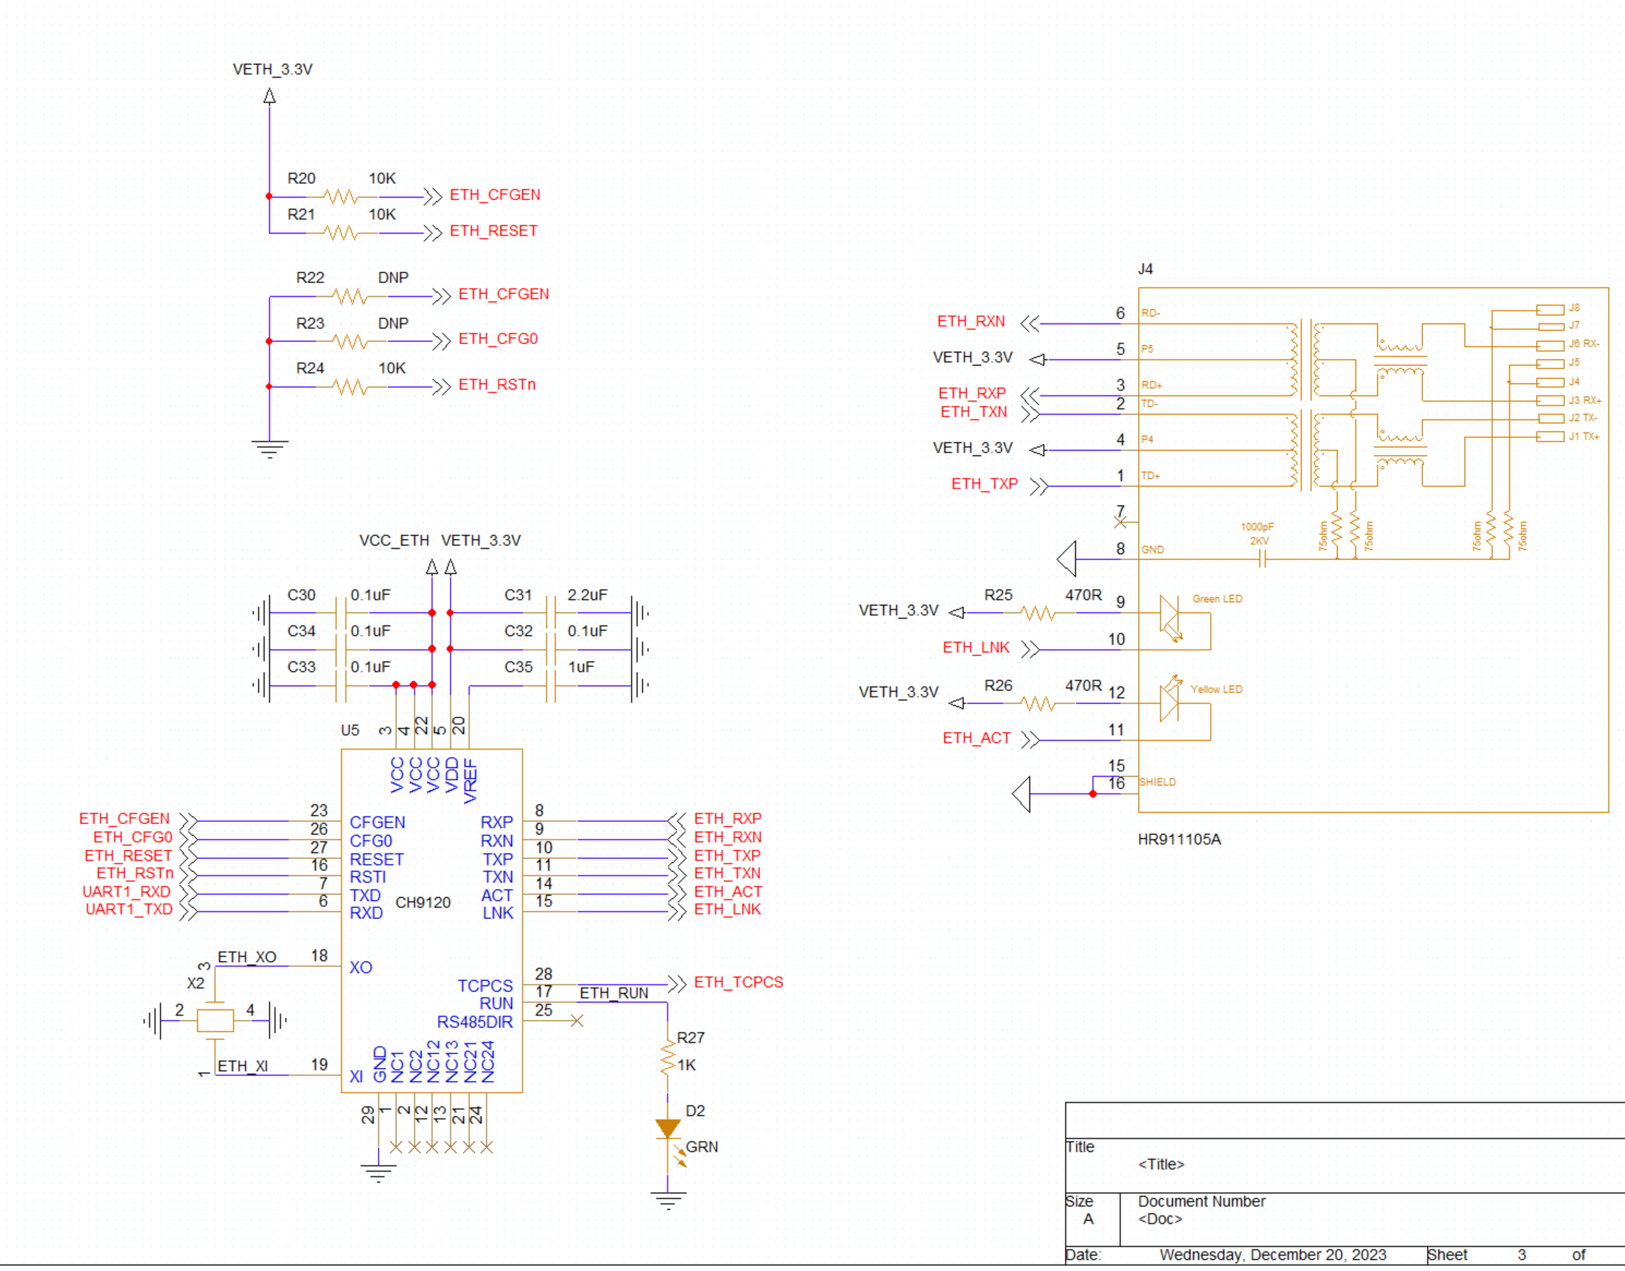
Task: Click the Document Number field label
Action: (1202, 1201)
